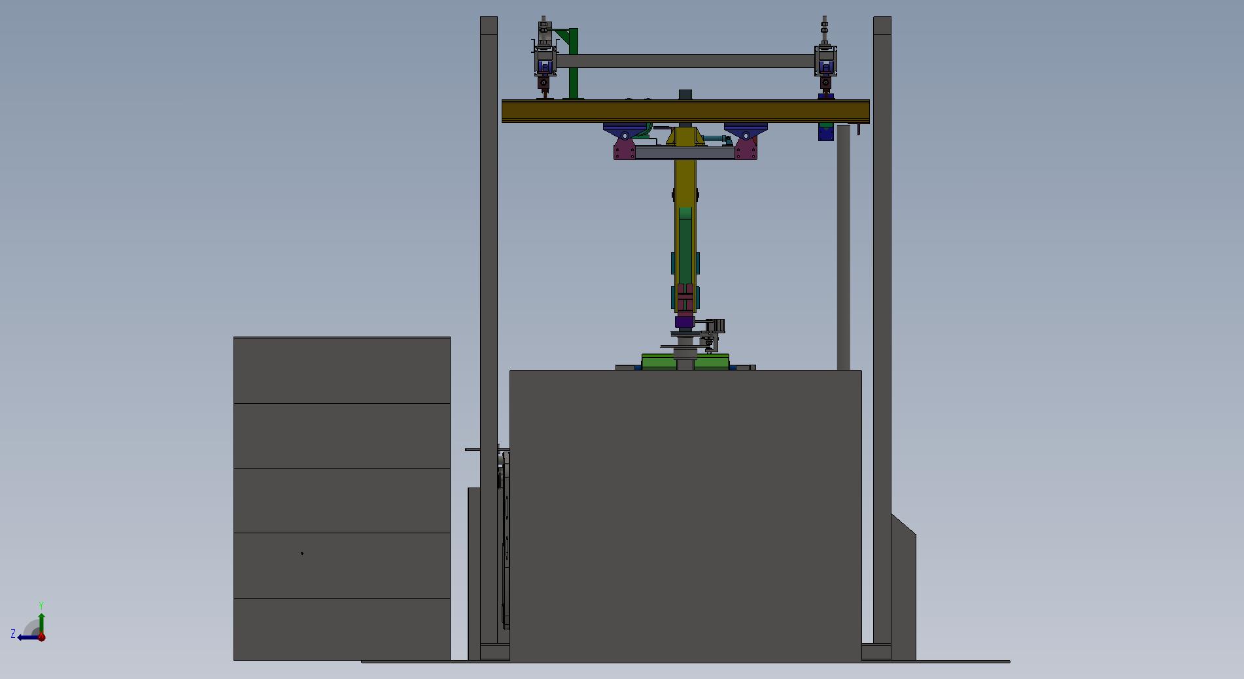Select the yellow horizontal beam at the top
This screenshot has width=1244, height=679.
[685, 111]
